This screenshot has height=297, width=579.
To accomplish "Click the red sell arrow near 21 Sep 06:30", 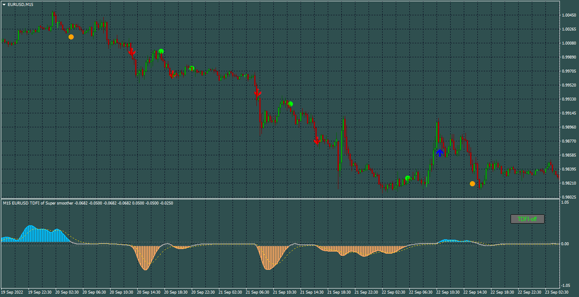I will coord(258,92).
